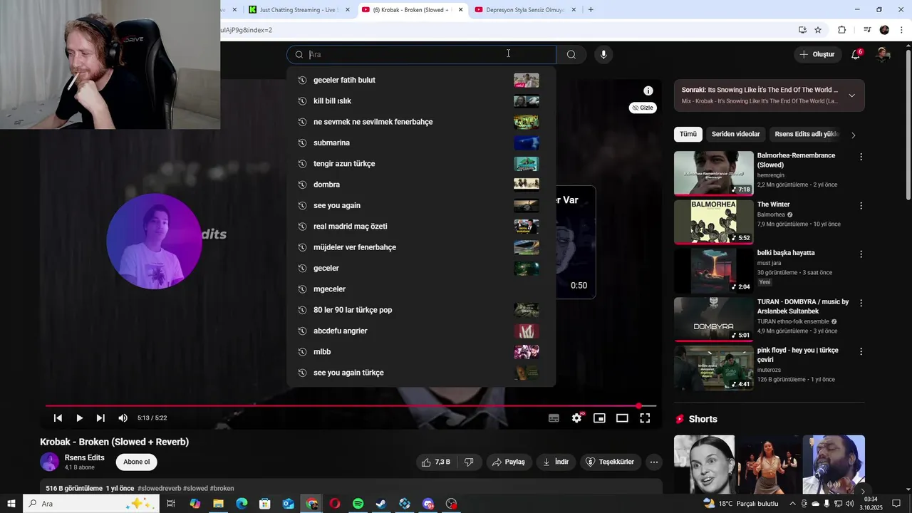
Task: Choose the 'see you again türkçe' suggestion
Action: tap(421, 373)
